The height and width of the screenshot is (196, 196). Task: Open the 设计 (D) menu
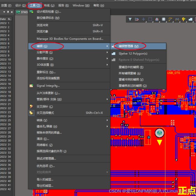coord(21,5)
